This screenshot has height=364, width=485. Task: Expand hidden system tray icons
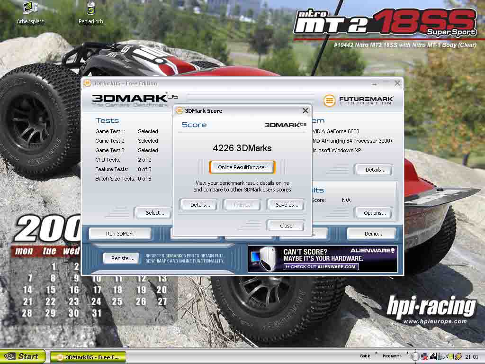[414, 356]
